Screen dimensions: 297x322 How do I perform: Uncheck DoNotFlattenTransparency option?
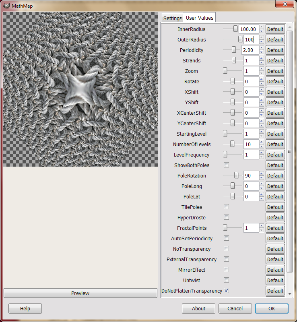pyautogui.click(x=226, y=291)
